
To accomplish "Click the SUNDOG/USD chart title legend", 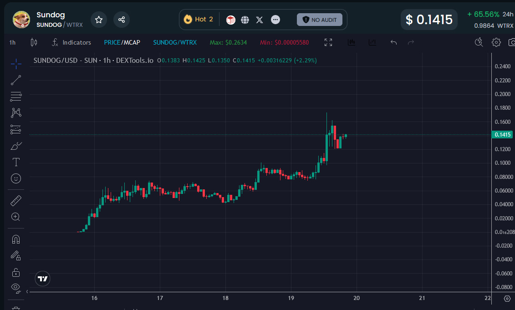I will (93, 61).
